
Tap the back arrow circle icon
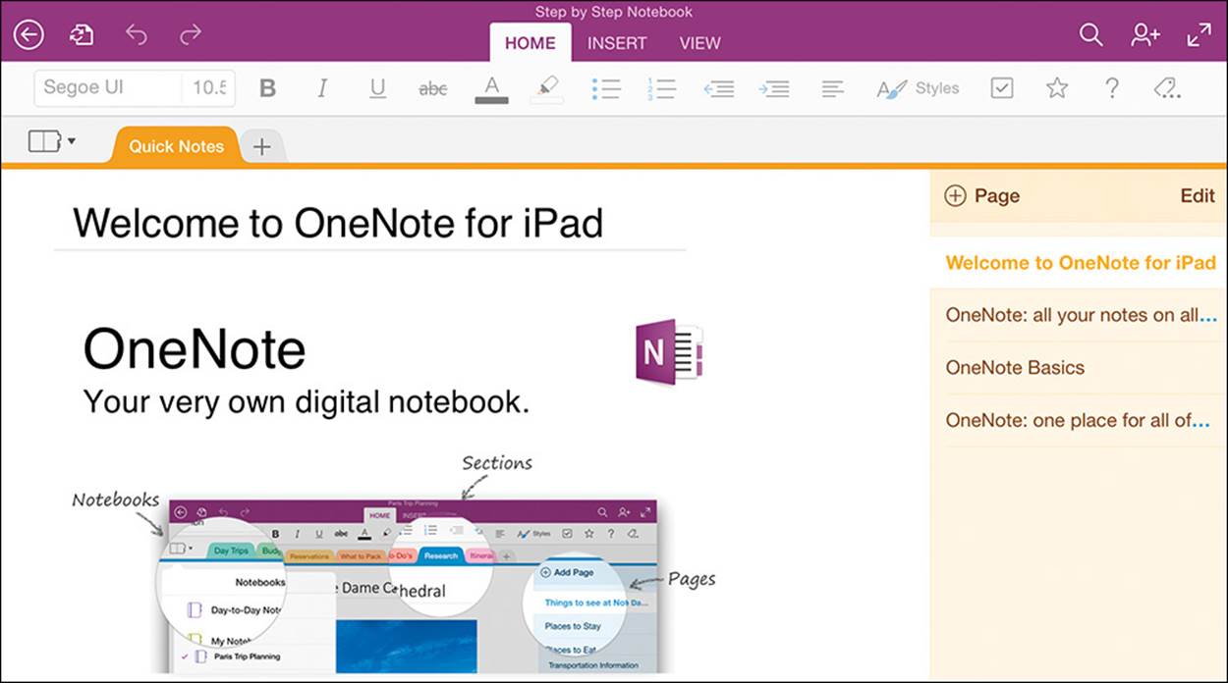28,36
